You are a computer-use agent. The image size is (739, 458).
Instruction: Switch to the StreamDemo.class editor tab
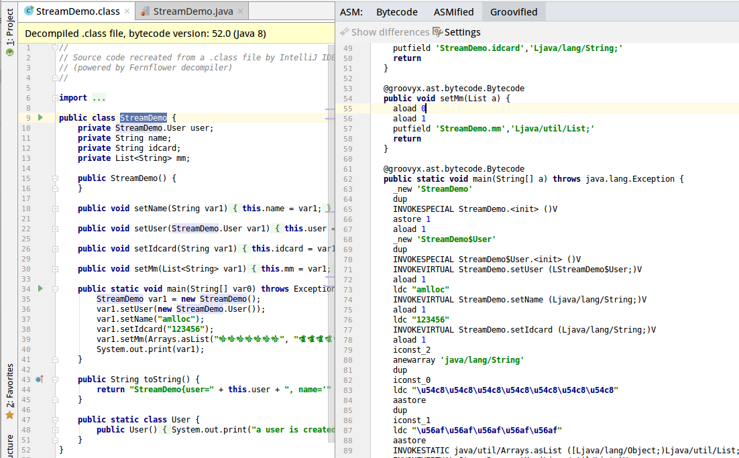coord(77,11)
